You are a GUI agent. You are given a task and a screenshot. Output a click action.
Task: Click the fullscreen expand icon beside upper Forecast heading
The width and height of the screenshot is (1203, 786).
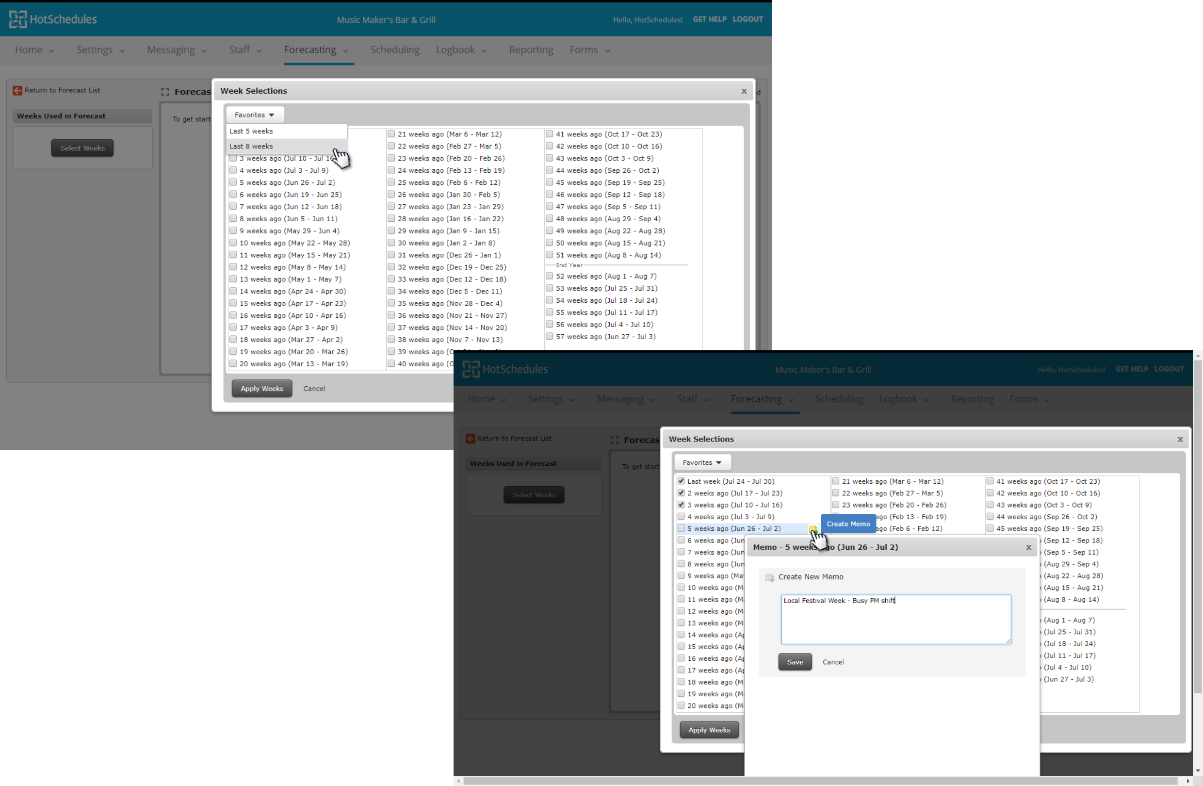(165, 92)
